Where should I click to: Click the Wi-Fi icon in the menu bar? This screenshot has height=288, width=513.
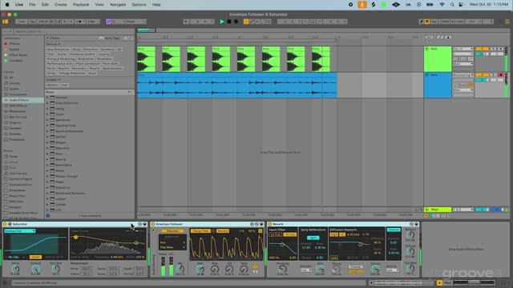pyautogui.click(x=442, y=5)
